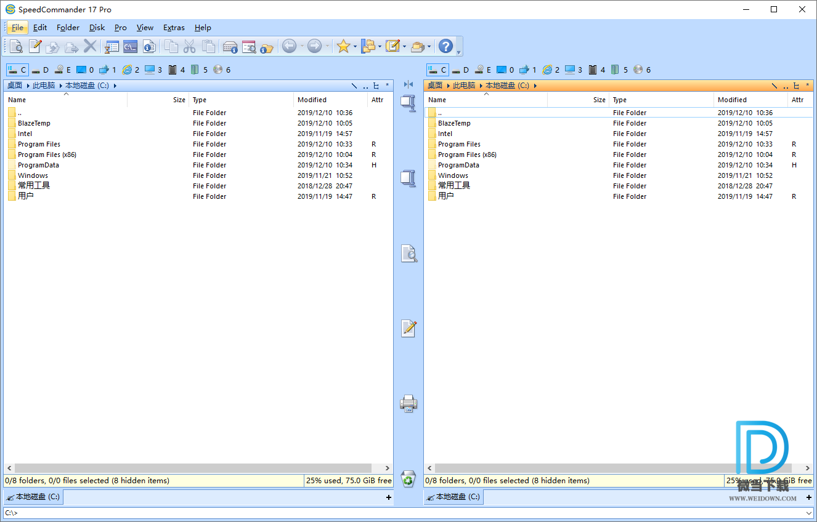Click the View file toolbar icon
Image resolution: width=817 pixels, height=522 pixels.
point(15,46)
